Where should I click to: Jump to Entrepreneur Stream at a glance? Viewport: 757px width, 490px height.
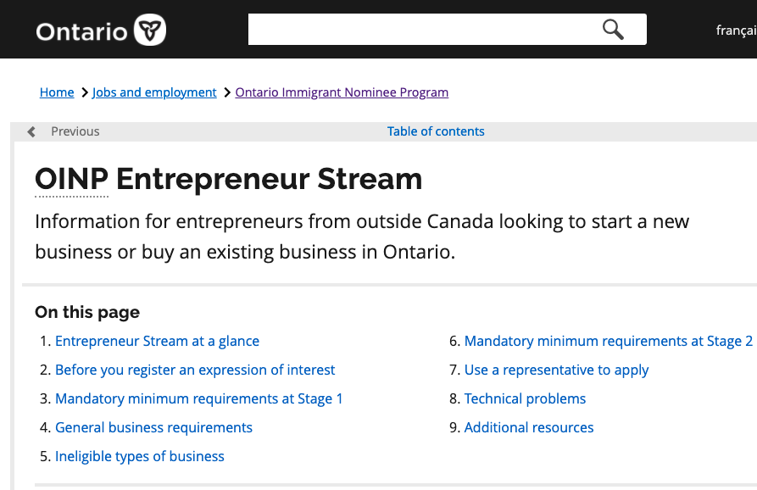(x=157, y=341)
